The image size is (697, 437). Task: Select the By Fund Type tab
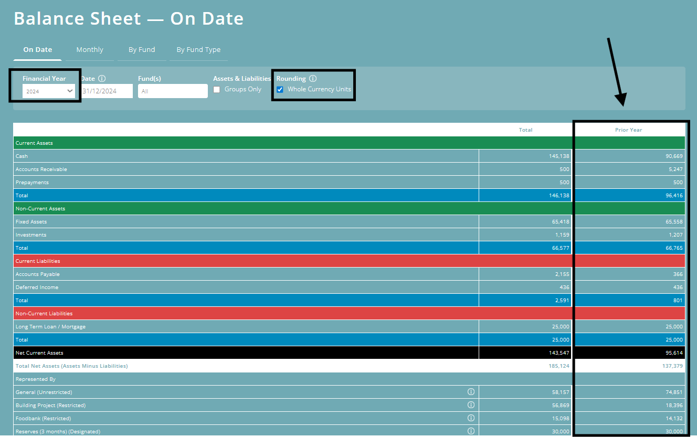coord(198,49)
